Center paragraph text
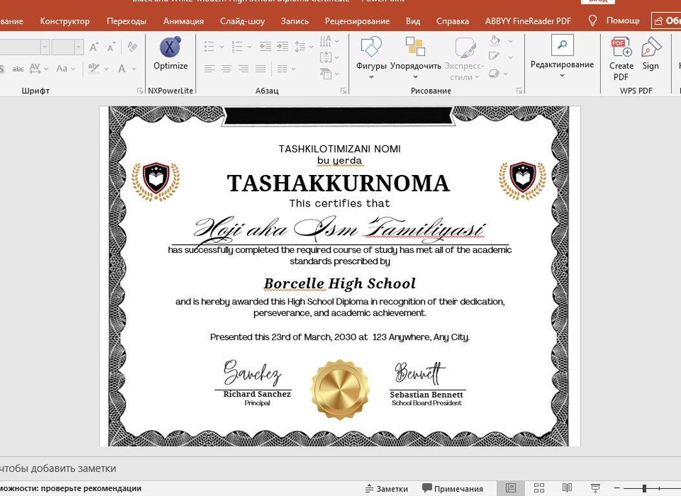 click(x=226, y=68)
